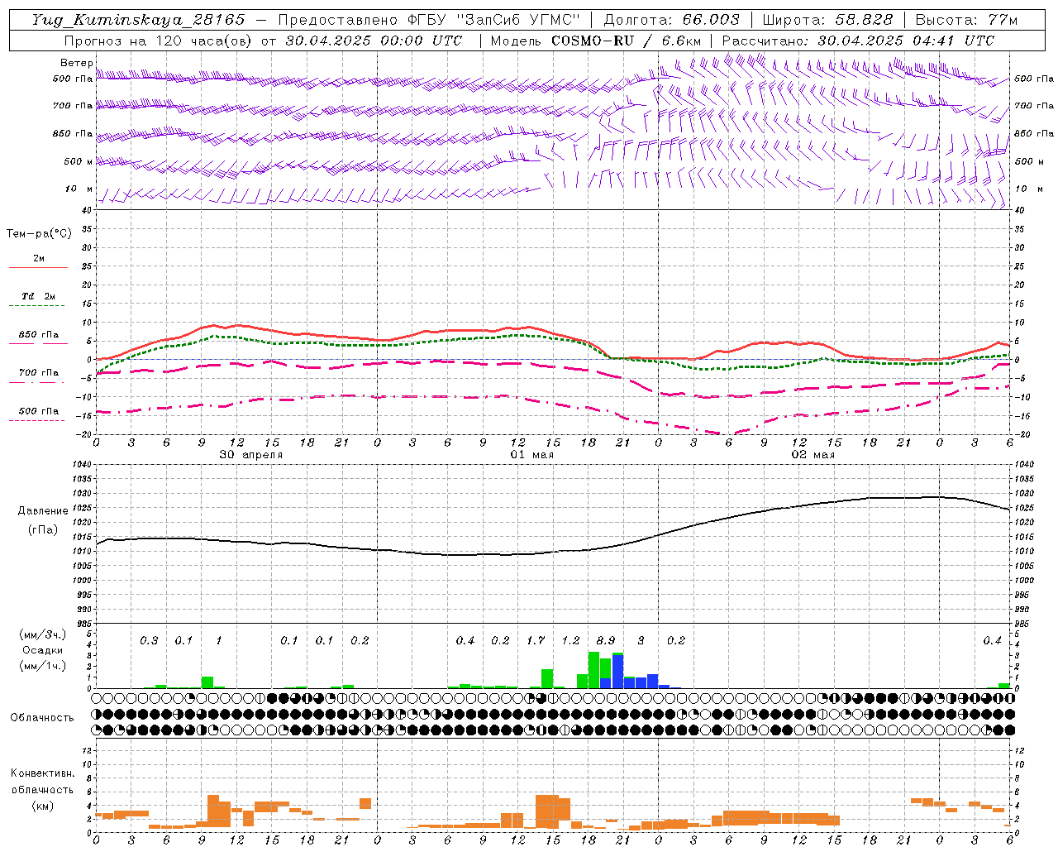Click the red 2м temperature legend line

[38, 267]
